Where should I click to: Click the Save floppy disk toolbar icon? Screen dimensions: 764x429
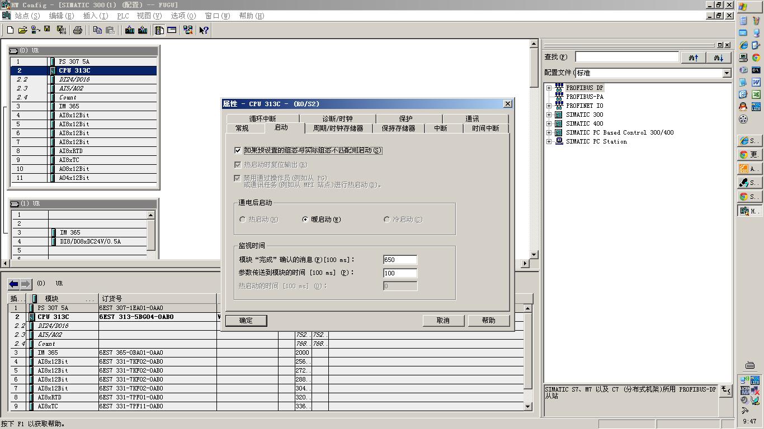pyautogui.click(x=48, y=30)
